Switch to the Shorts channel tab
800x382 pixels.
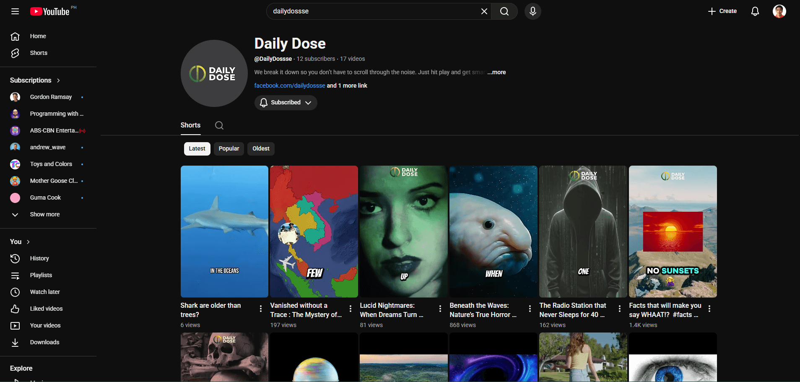[x=190, y=125]
